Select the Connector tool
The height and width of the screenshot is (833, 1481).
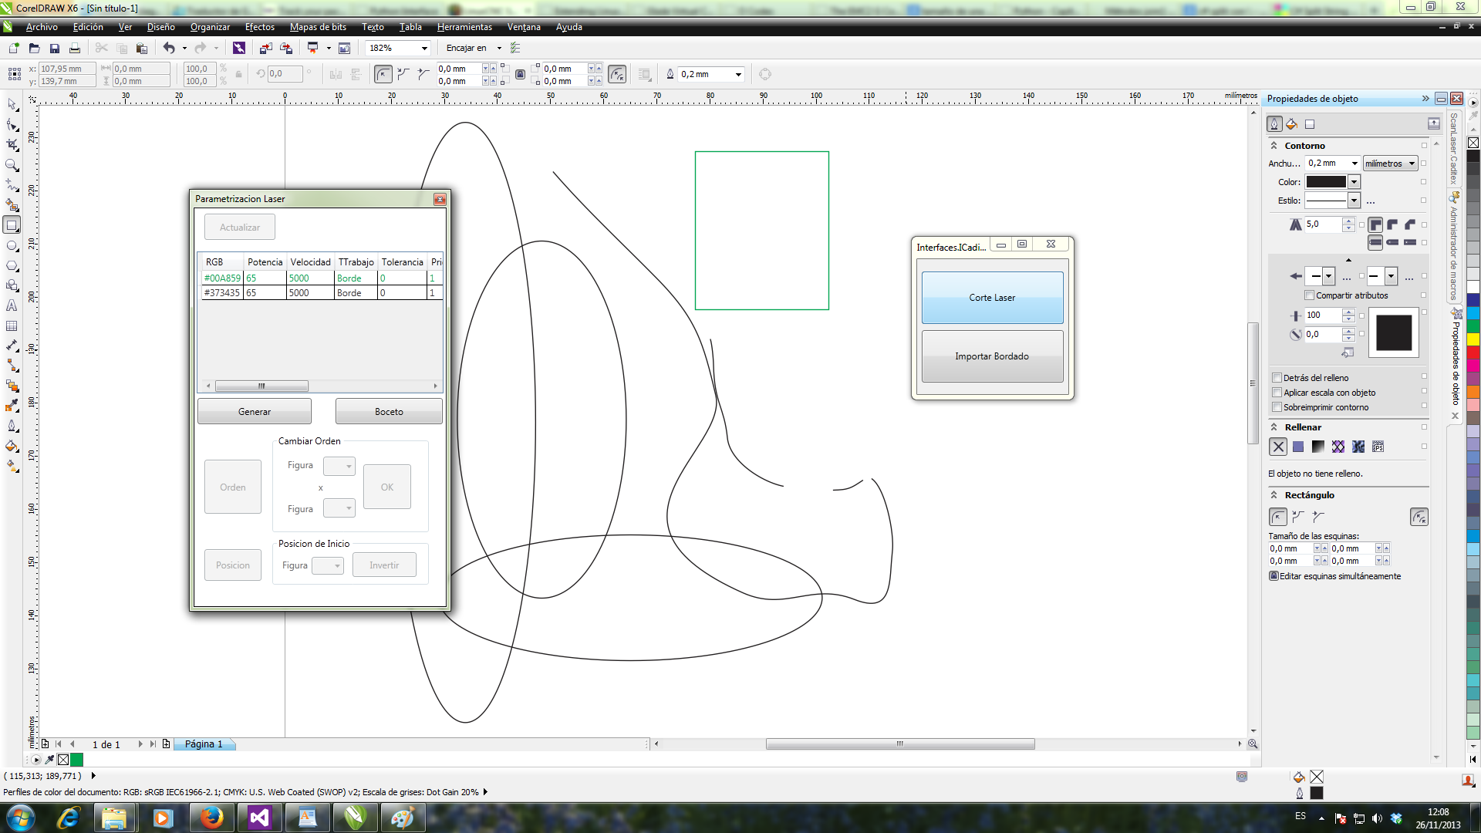point(12,366)
